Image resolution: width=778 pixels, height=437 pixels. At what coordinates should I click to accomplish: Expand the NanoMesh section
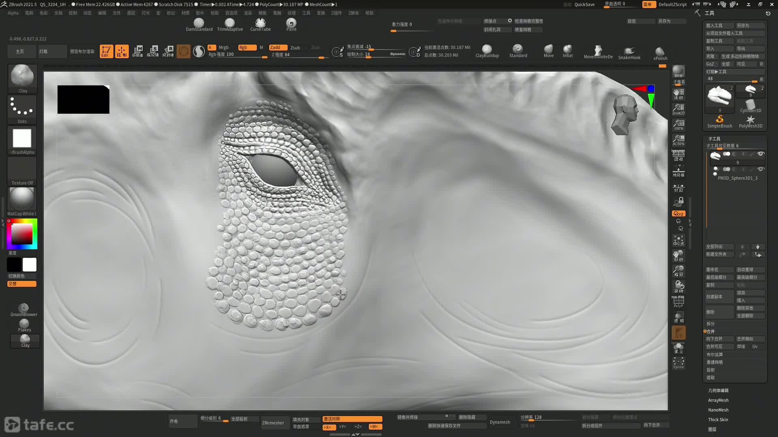[718, 410]
